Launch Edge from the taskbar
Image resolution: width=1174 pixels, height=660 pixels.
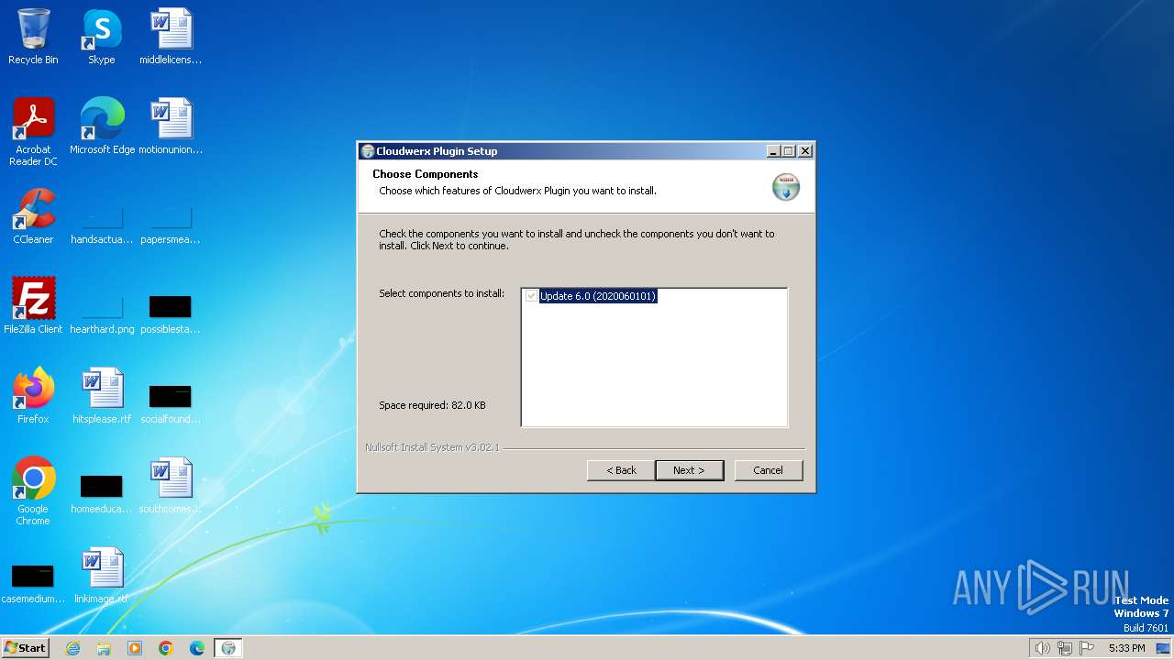coord(197,648)
